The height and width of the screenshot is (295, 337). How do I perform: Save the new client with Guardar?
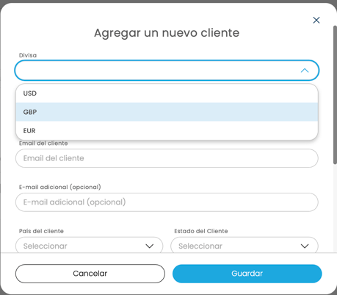(247, 274)
